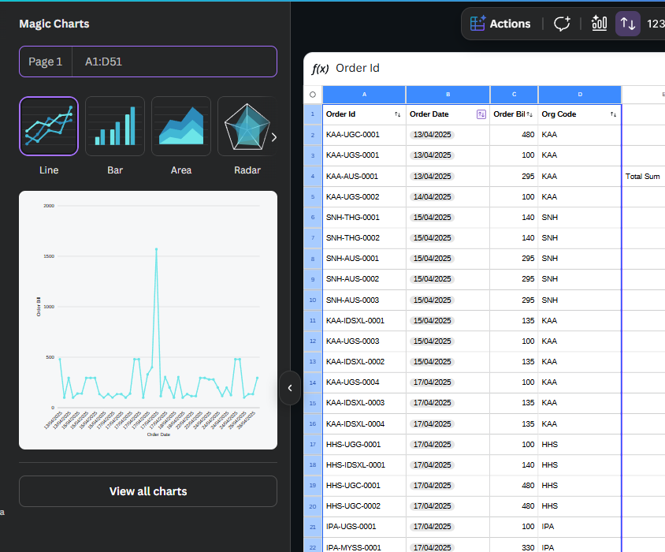Select the Line chart type
The height and width of the screenshot is (552, 665).
(49, 126)
